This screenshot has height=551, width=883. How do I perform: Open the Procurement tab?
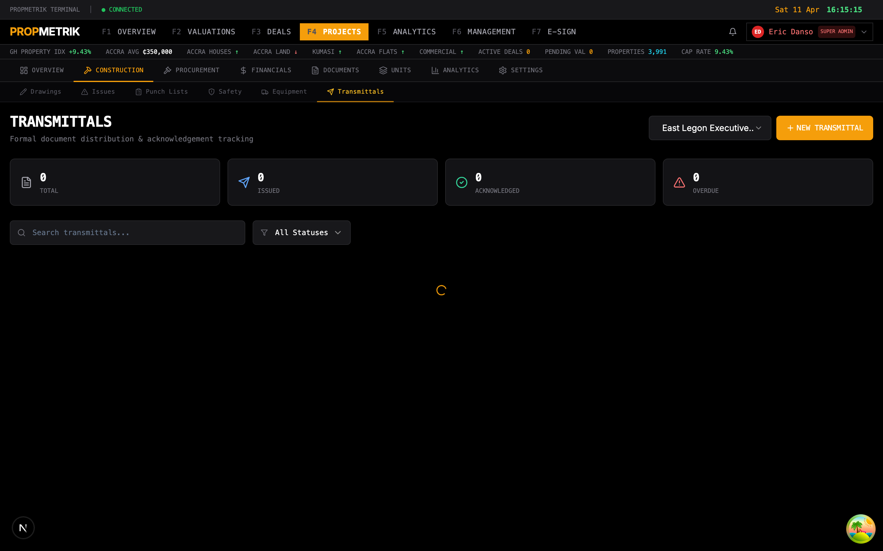(191, 70)
